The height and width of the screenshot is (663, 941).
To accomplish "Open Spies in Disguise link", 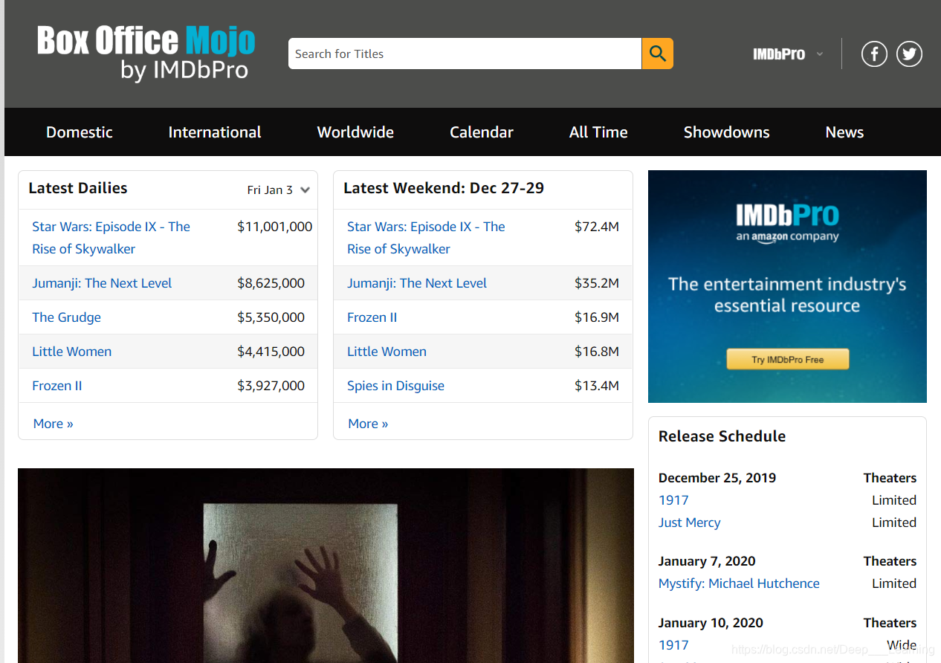I will [395, 386].
